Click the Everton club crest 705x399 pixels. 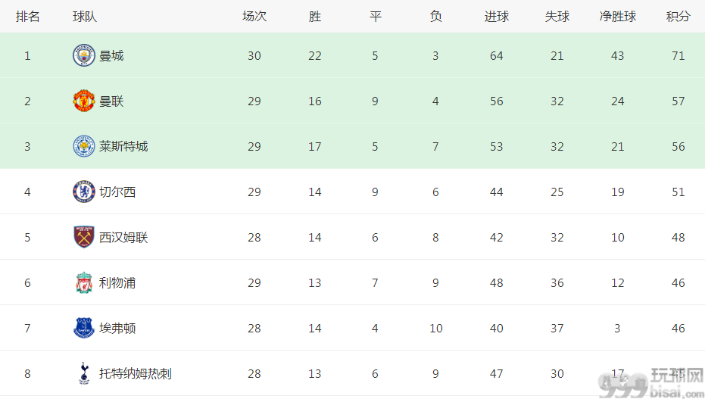(x=84, y=328)
